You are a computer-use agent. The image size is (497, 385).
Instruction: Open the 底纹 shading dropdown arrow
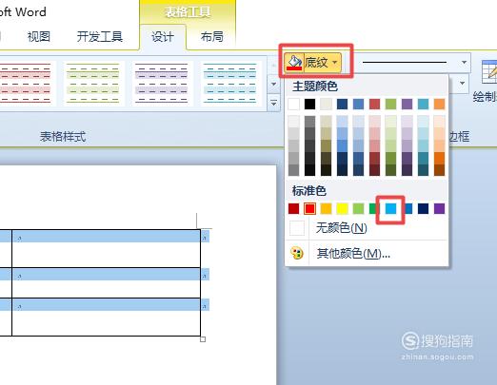[x=334, y=63]
